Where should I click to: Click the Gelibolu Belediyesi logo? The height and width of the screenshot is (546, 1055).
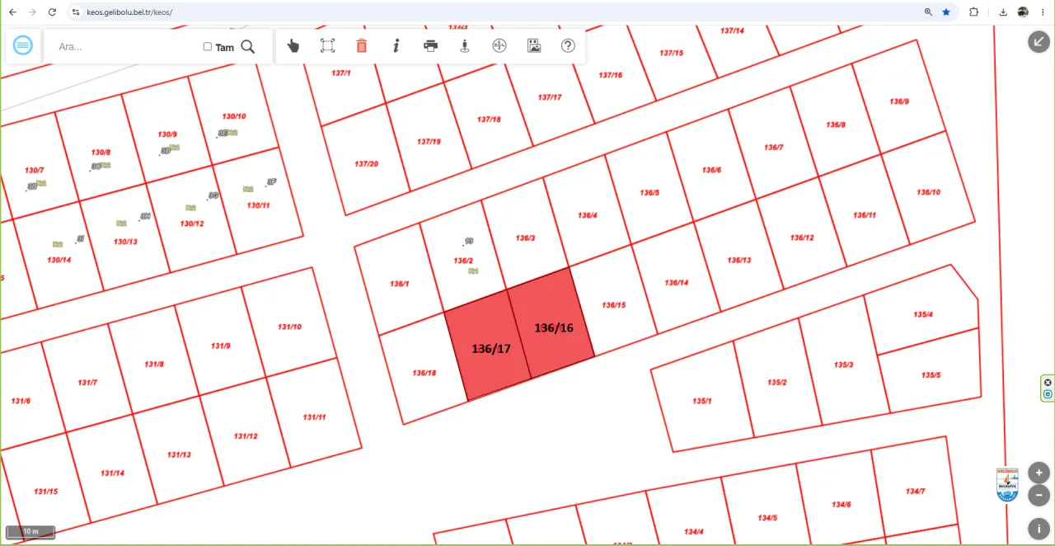[x=1007, y=485]
